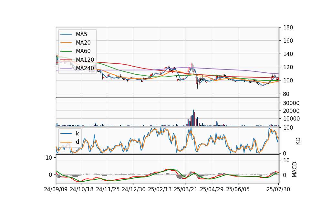Click the MACD axis title
310x223 pixels.
(294, 169)
